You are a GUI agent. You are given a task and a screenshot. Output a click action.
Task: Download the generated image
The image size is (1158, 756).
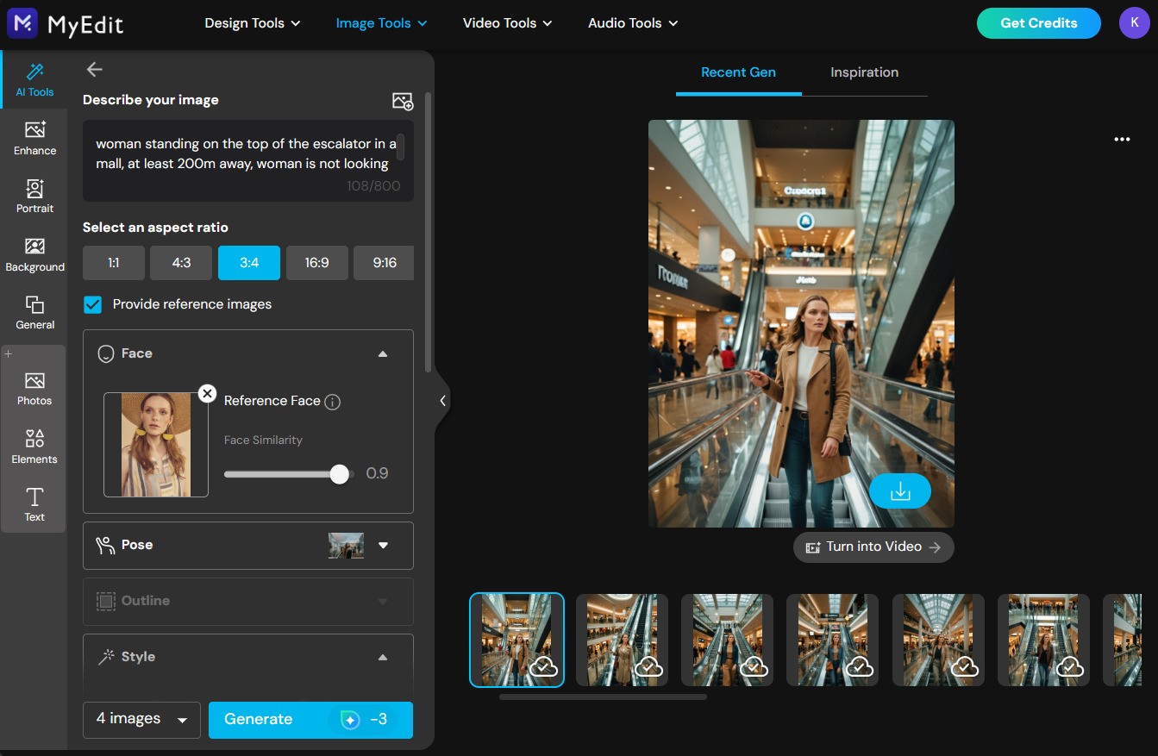click(x=899, y=491)
